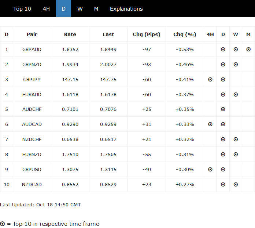Click GBPAUD monthly top 10 marker icon
The height and width of the screenshot is (228, 255).
248,49
